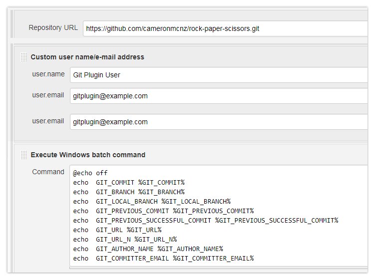Click the Command label

point(48,172)
